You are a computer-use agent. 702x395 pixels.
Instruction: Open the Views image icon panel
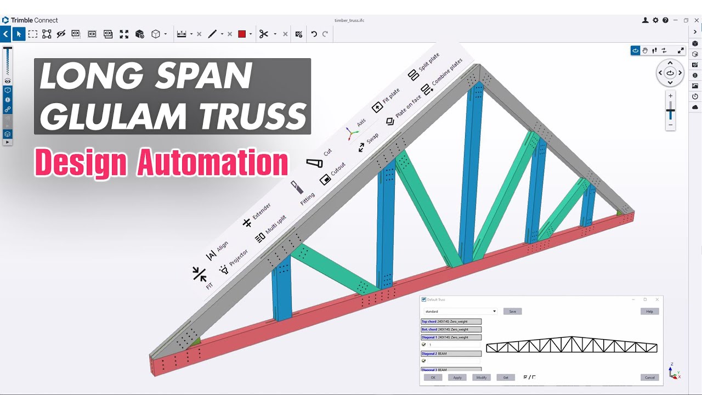[x=695, y=86]
